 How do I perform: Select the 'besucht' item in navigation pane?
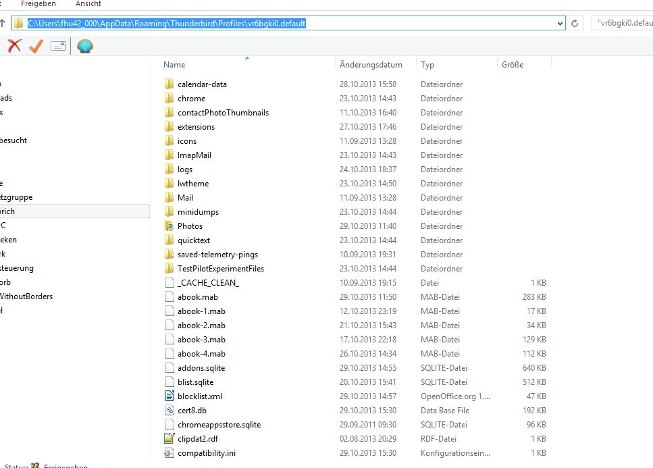(14, 140)
